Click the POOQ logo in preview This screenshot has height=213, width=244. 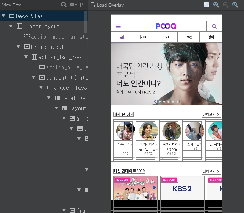point(166,26)
